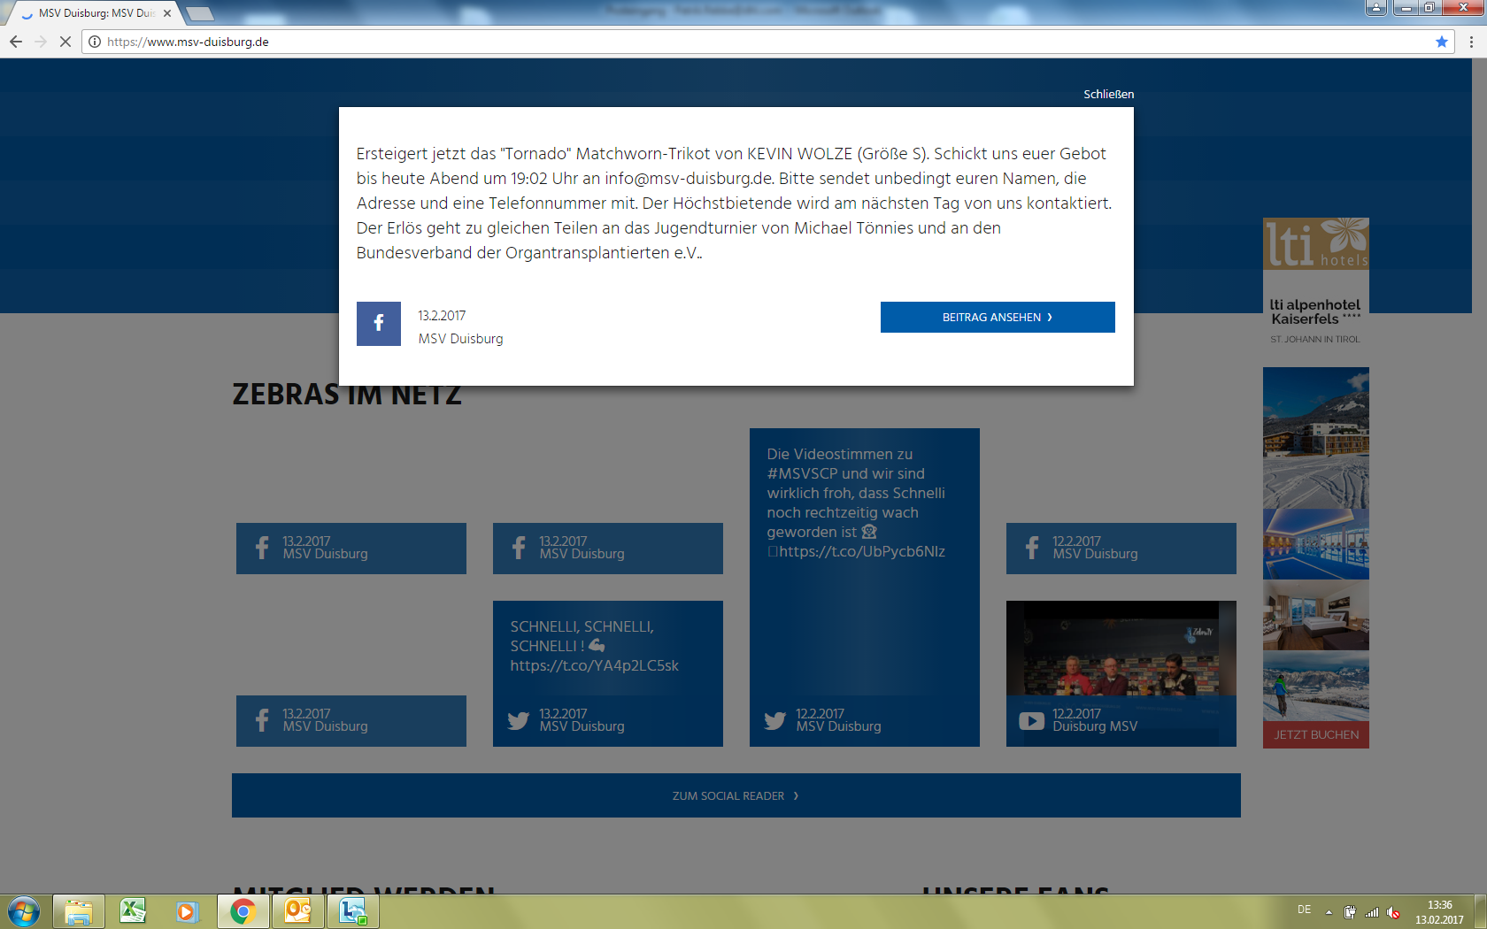Click the DE language indicator
The image size is (1487, 929).
[1304, 910]
